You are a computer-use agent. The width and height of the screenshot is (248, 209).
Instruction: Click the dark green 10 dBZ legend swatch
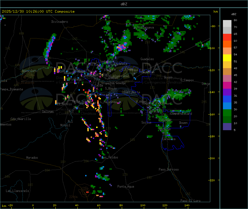tap(227, 120)
